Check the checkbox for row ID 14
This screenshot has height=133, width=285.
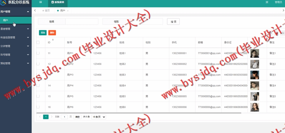click(38, 86)
